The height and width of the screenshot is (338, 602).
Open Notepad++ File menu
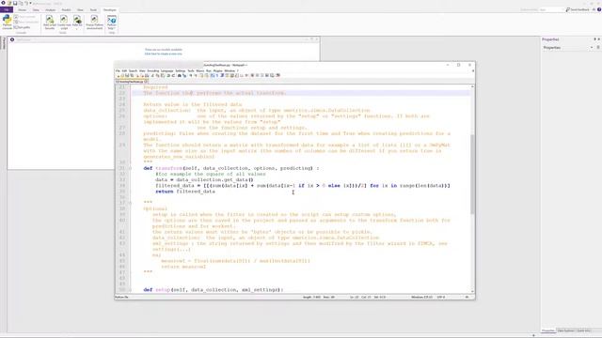(x=118, y=71)
